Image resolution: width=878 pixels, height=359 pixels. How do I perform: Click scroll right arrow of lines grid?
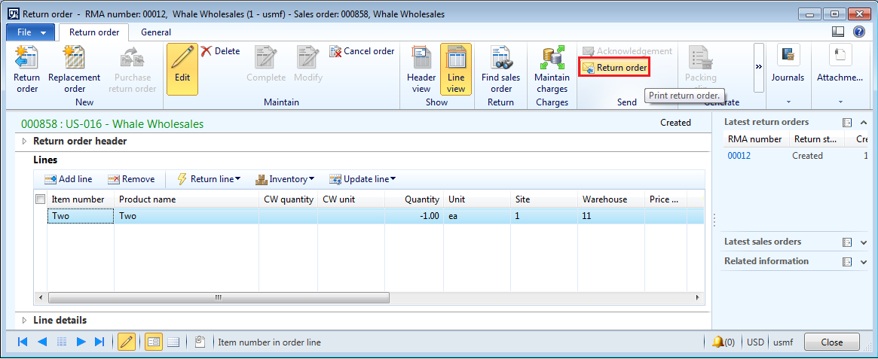click(697, 297)
